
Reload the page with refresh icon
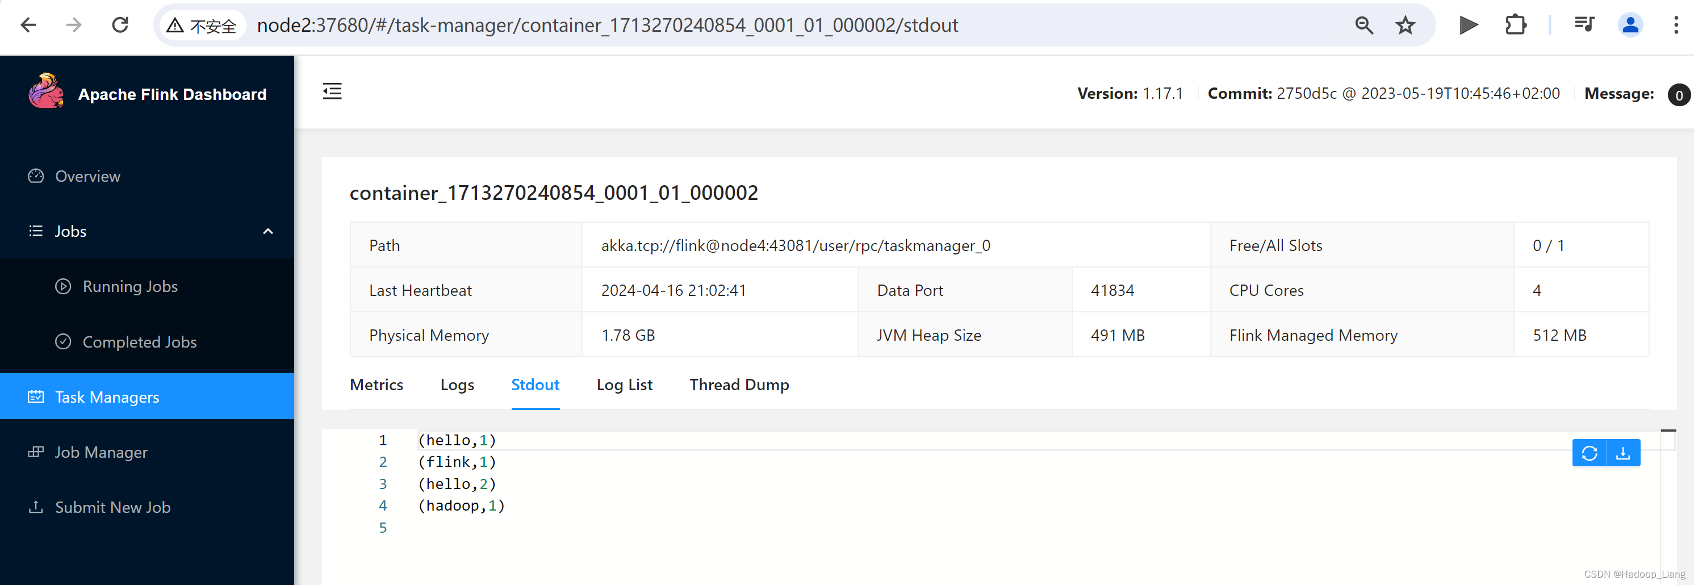(120, 25)
